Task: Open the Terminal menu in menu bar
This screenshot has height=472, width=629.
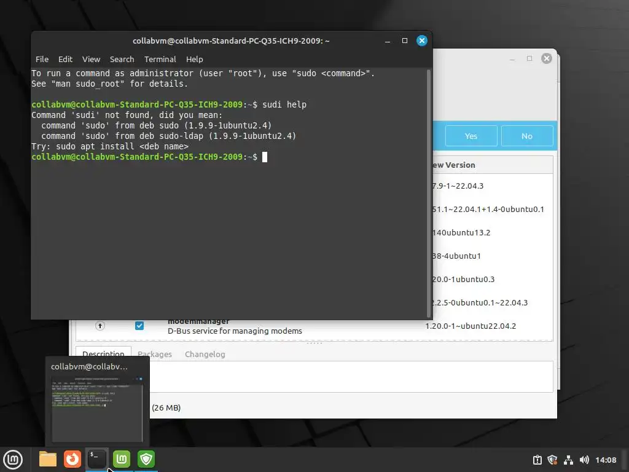Action: point(160,59)
